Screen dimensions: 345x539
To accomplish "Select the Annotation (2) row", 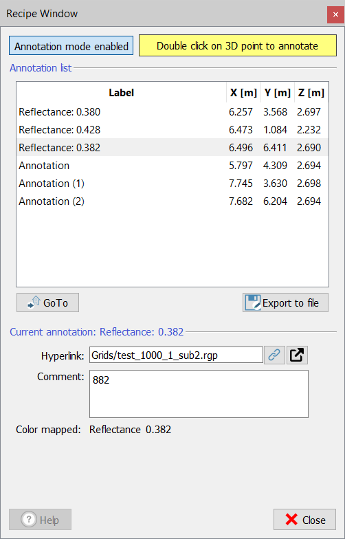I will [172, 201].
